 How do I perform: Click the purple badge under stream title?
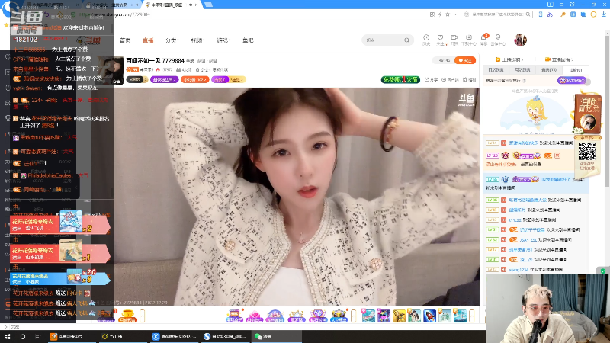[x=165, y=79]
